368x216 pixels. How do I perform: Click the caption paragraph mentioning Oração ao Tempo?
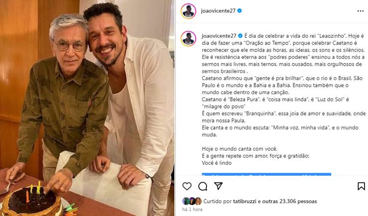tap(283, 54)
